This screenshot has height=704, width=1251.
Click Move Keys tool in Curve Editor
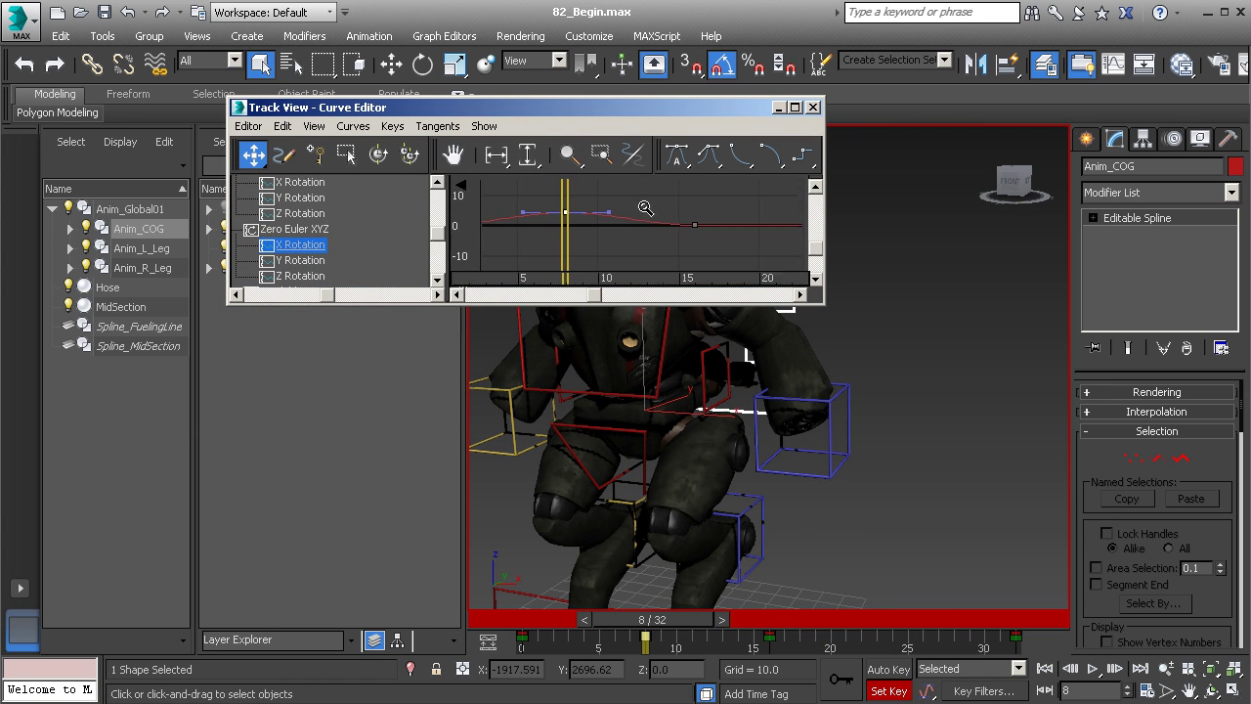tap(253, 154)
